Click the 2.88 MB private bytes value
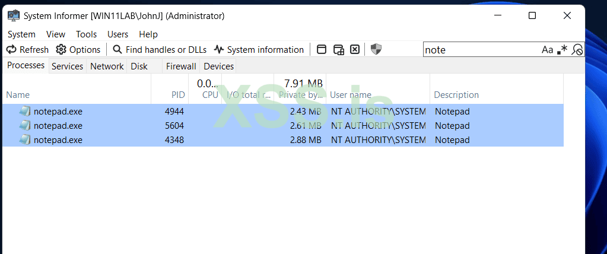The width and height of the screenshot is (607, 254). coord(306,139)
